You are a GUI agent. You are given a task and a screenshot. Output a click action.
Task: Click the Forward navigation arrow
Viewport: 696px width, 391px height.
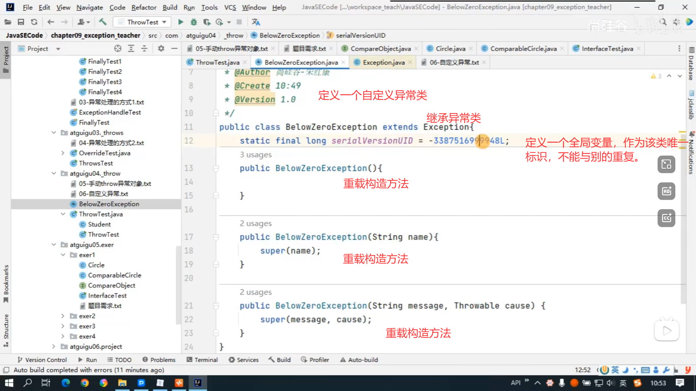(x=64, y=22)
